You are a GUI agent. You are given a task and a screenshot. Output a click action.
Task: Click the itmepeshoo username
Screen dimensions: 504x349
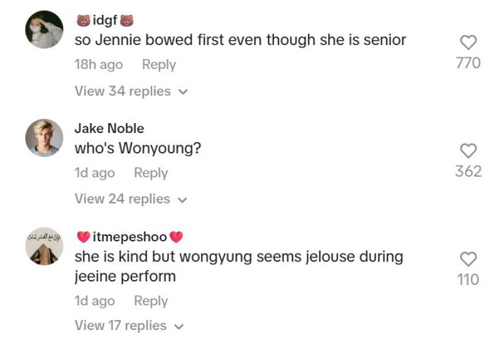click(130, 237)
